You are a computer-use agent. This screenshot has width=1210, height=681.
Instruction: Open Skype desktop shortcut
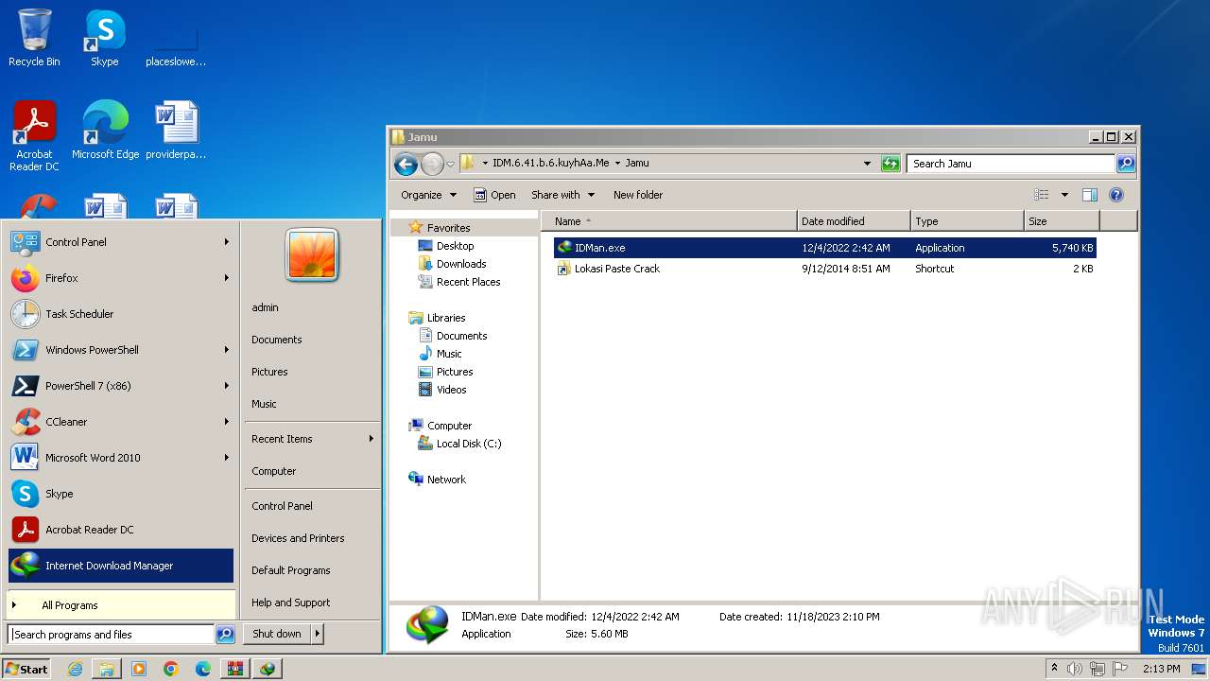tap(104, 38)
